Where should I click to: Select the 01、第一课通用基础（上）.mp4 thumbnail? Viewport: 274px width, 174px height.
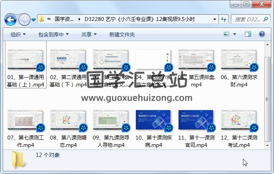(26, 60)
